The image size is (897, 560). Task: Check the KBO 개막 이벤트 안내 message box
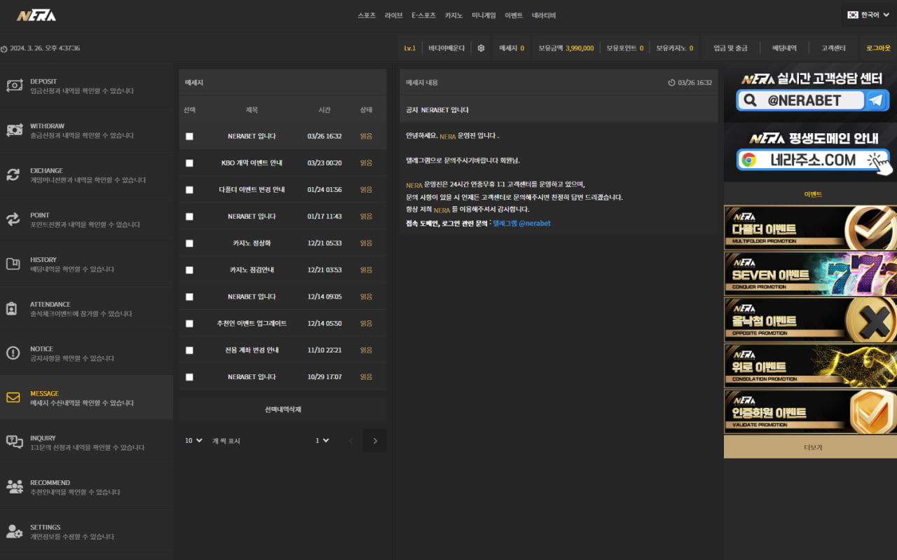tap(189, 163)
